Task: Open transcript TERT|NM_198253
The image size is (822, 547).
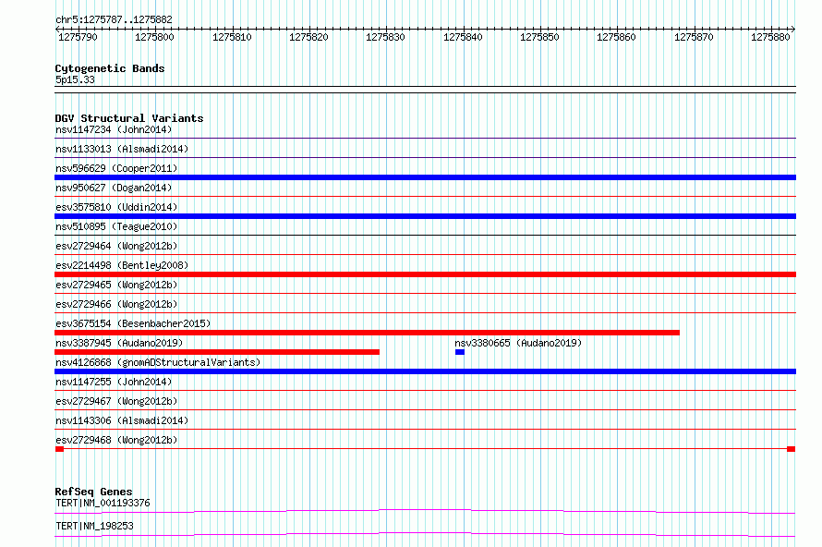Action: pos(94,526)
